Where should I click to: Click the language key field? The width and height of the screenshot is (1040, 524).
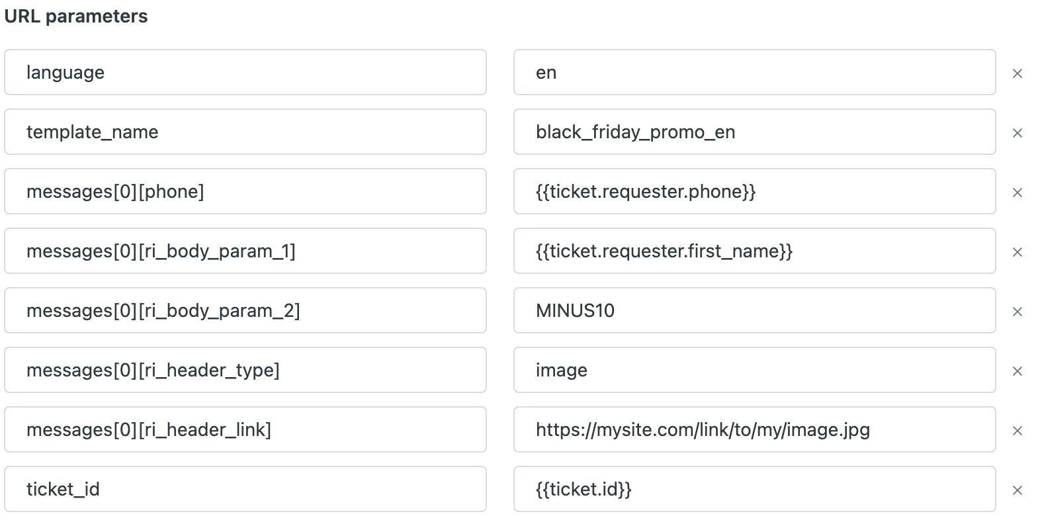(245, 72)
